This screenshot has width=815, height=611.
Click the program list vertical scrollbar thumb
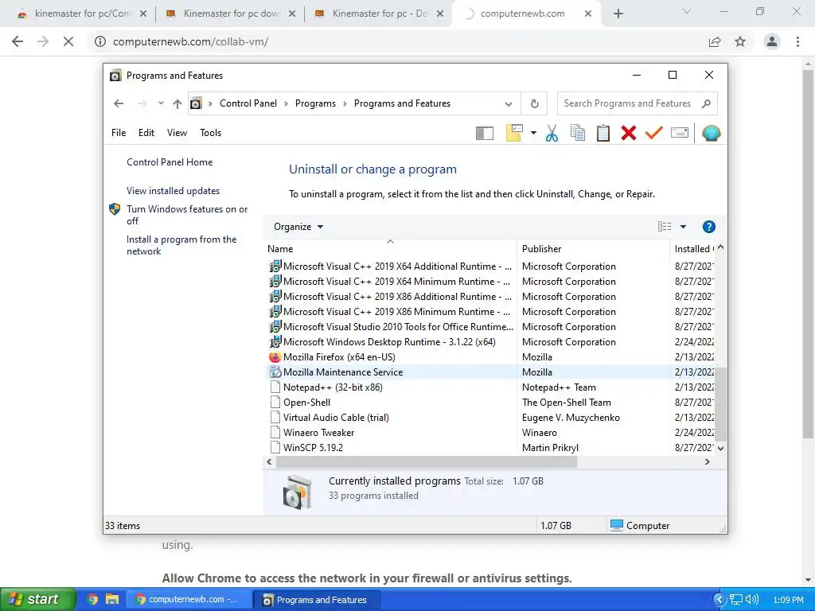point(720,403)
